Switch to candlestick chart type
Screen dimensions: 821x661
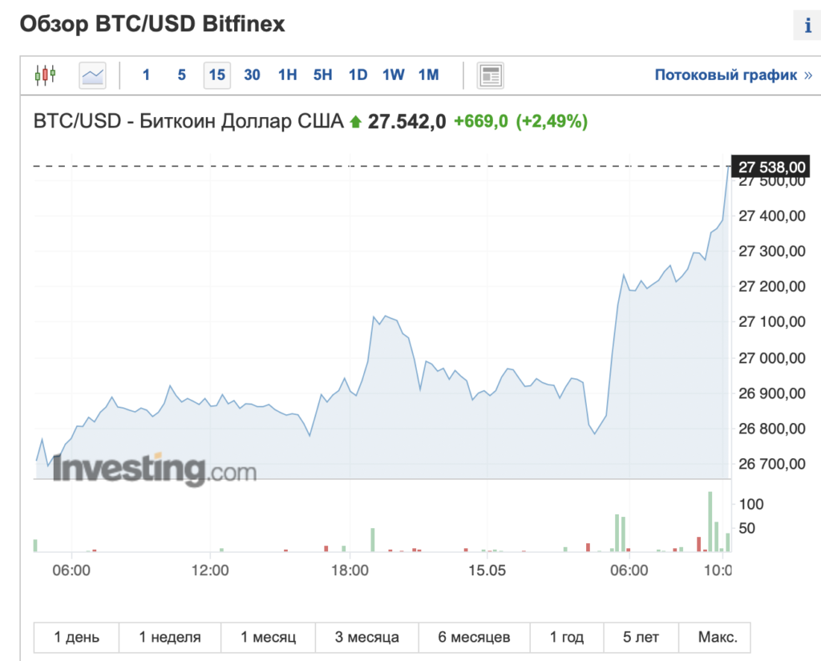click(45, 75)
